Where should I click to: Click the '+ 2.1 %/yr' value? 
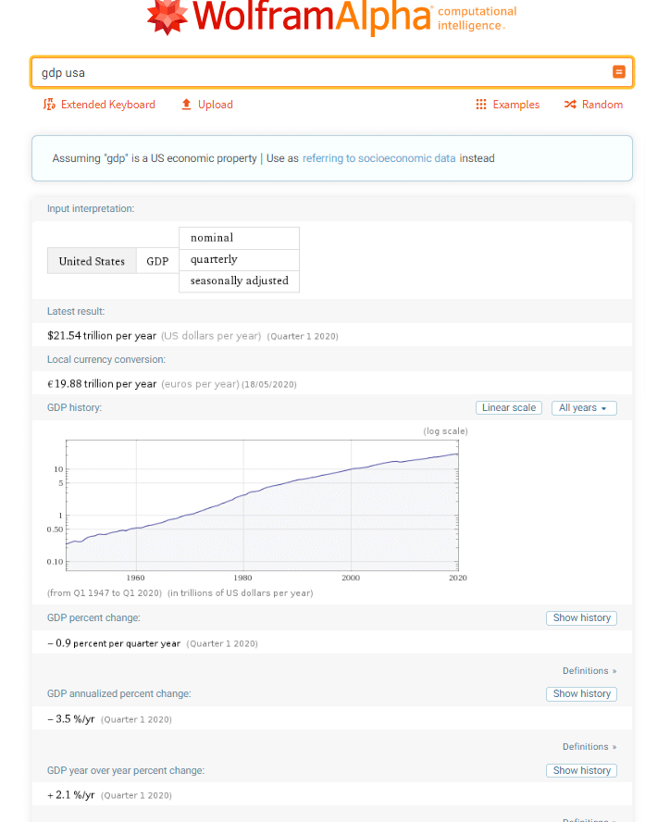pos(70,795)
